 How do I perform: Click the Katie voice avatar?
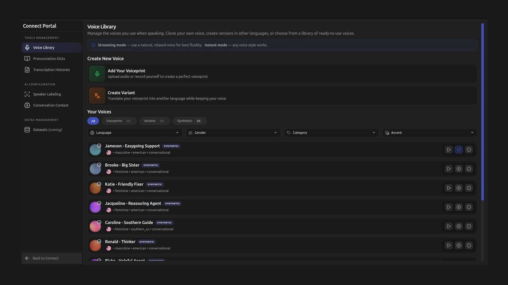(x=95, y=188)
